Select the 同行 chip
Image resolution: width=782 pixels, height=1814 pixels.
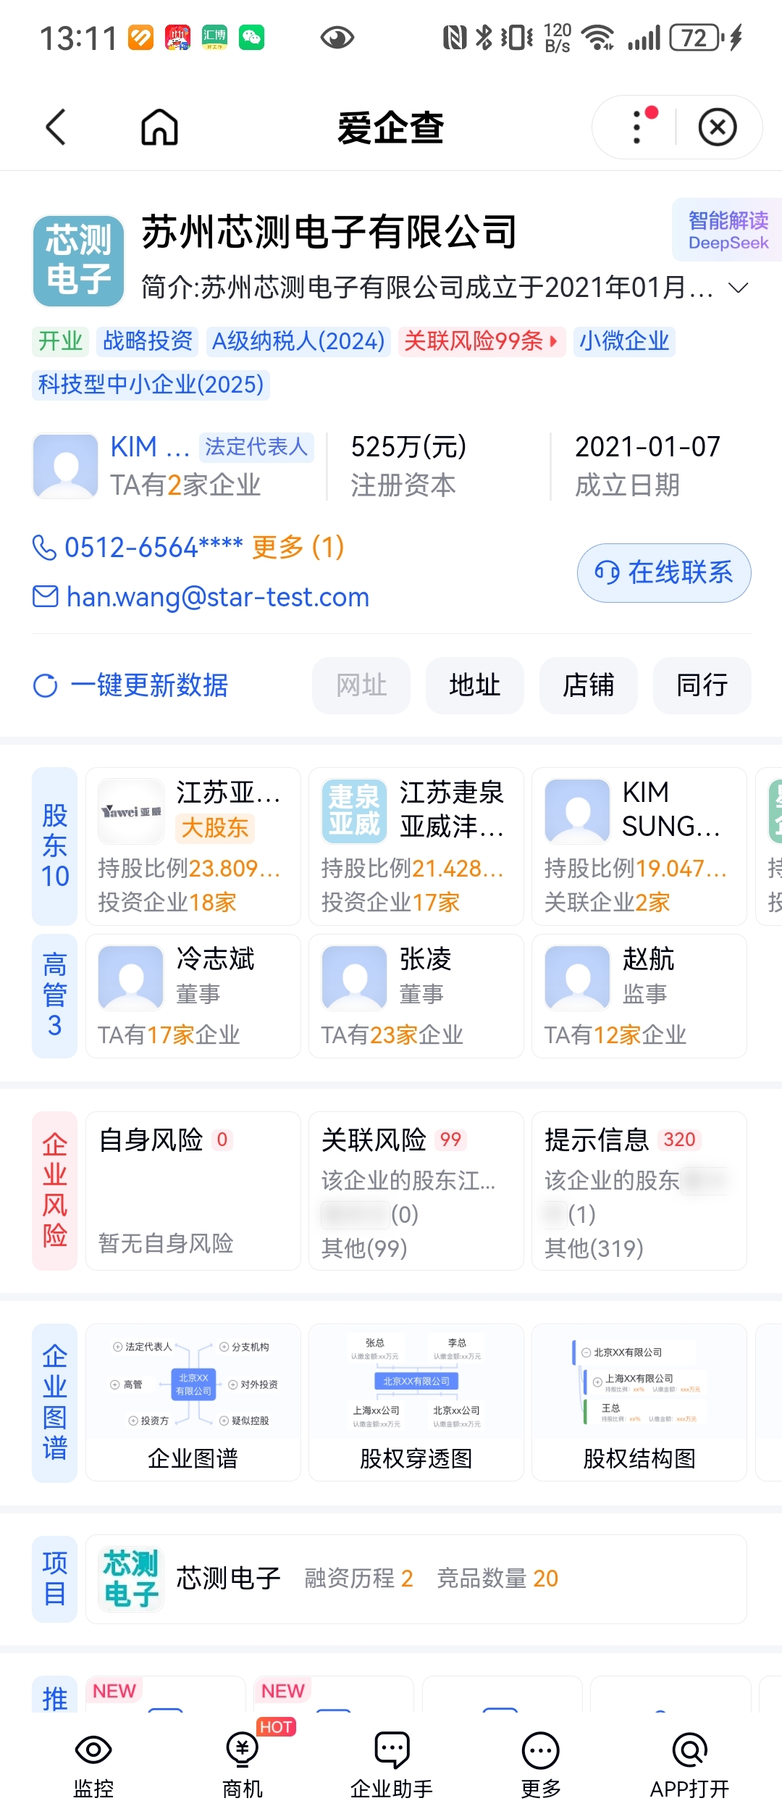tap(702, 685)
